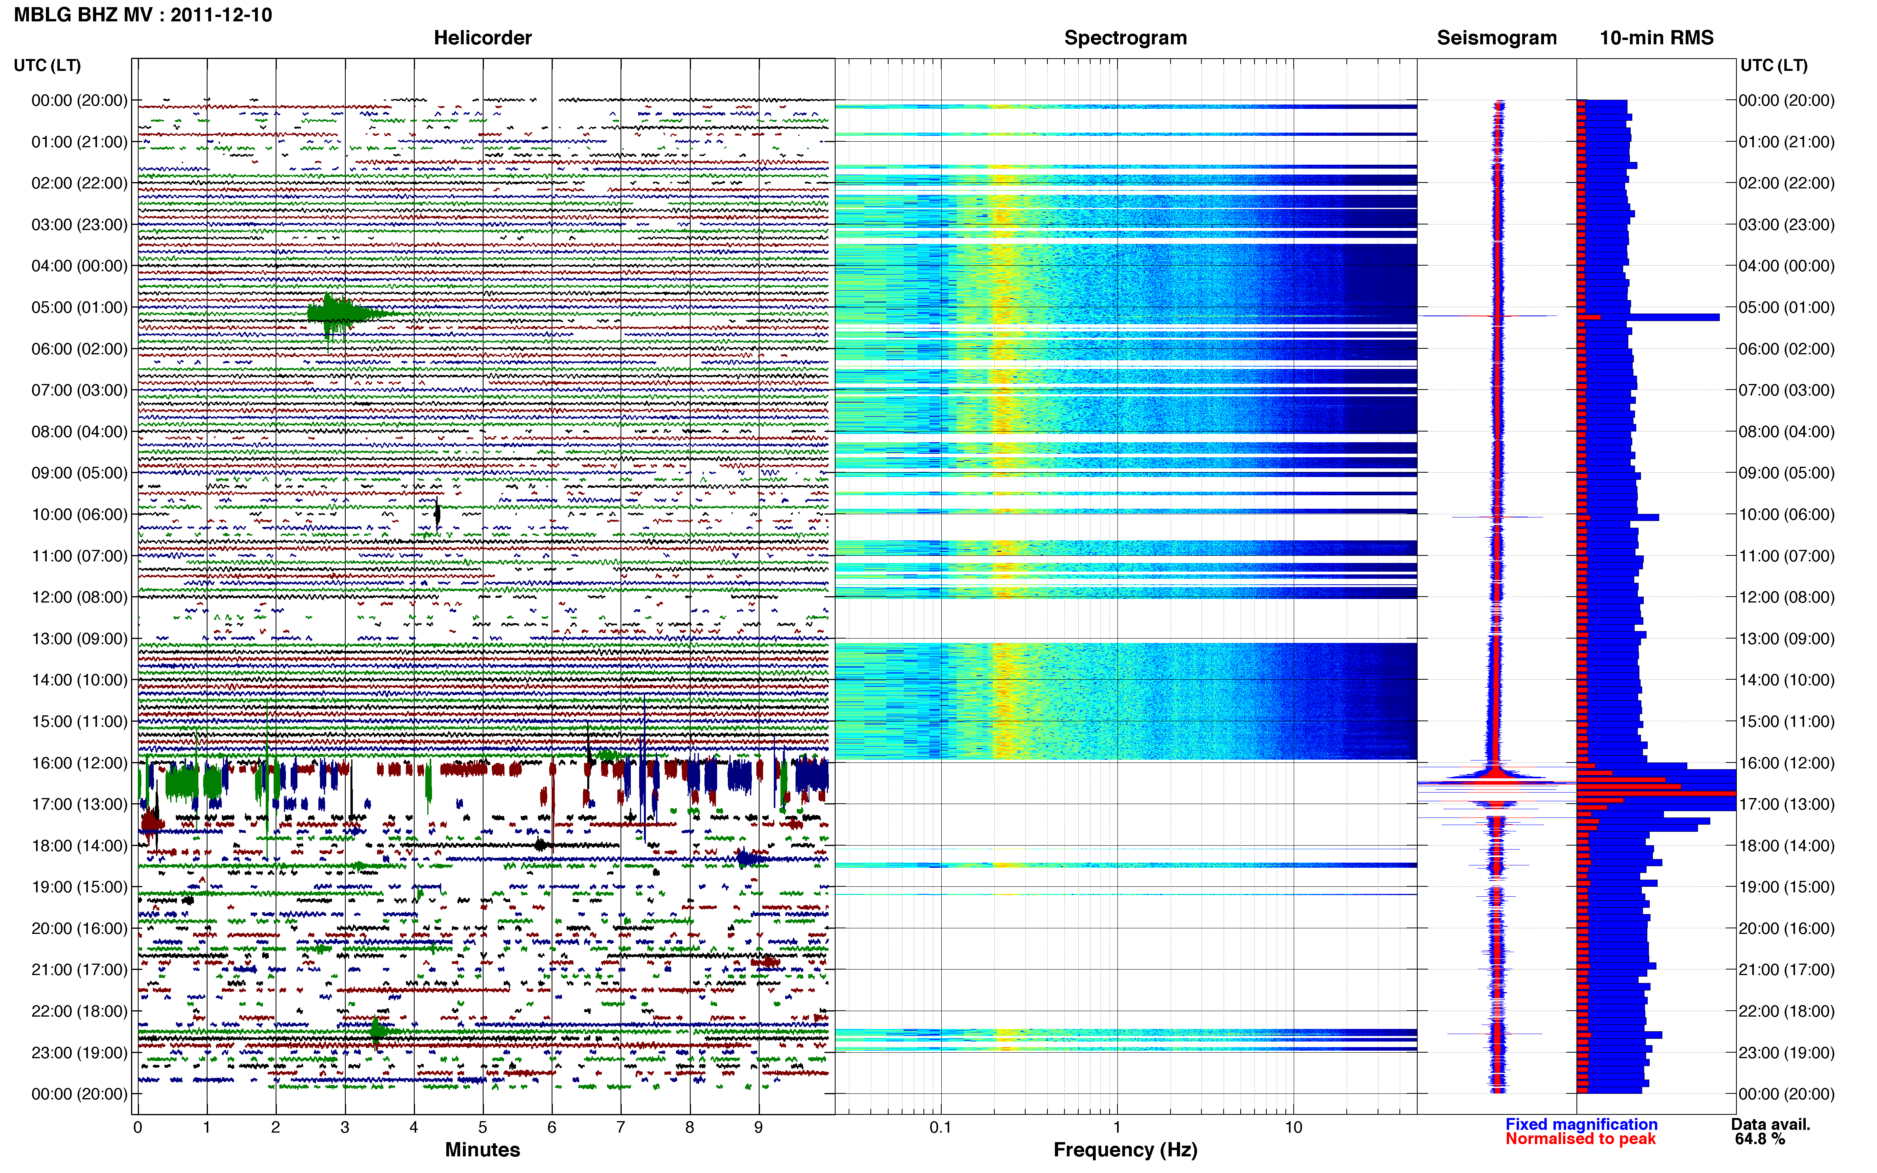
Task: Click 08:00 (04:00) label beside the Helicorder
Action: point(79,432)
